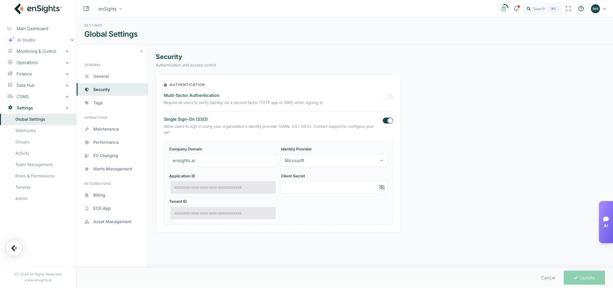This screenshot has width=613, height=288.
Task: Disable Single Sign-On toggle
Action: point(388,120)
